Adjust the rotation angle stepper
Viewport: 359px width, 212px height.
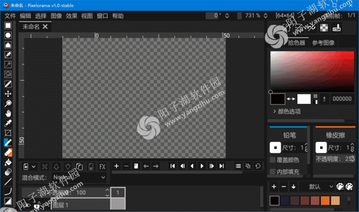(227, 16)
